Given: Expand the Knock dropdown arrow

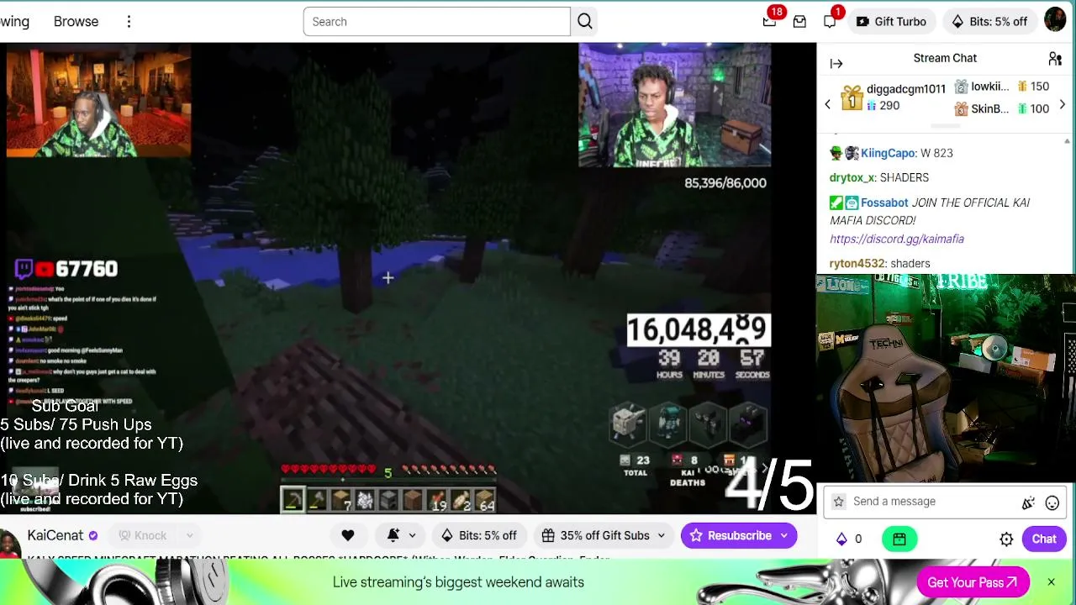Looking at the screenshot, I should 190,535.
